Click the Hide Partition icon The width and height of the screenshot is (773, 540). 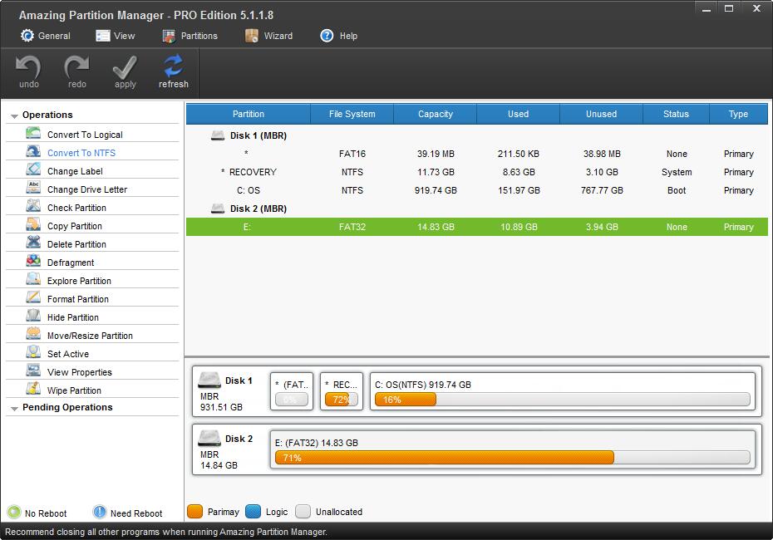coord(33,316)
